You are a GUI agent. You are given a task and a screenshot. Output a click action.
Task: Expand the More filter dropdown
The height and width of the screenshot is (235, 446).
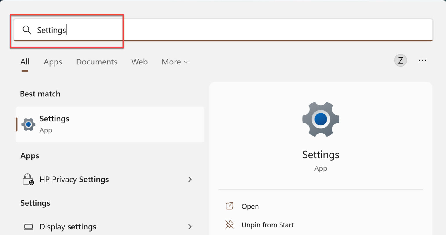click(x=175, y=62)
